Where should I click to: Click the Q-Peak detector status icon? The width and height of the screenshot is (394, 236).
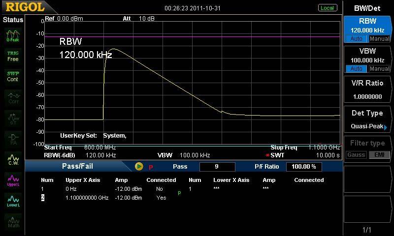pyautogui.click(x=13, y=35)
